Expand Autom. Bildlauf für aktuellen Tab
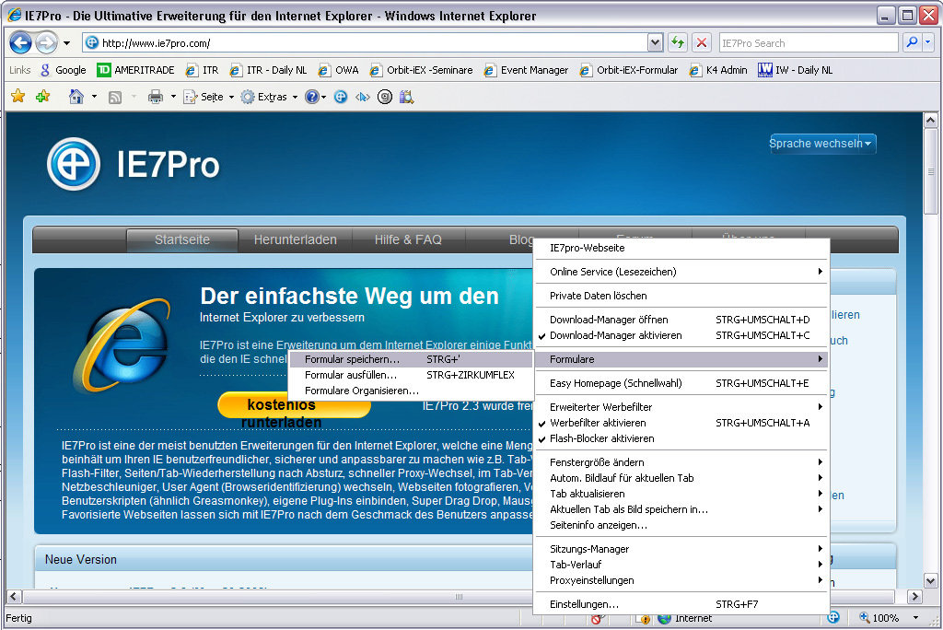 click(x=680, y=478)
